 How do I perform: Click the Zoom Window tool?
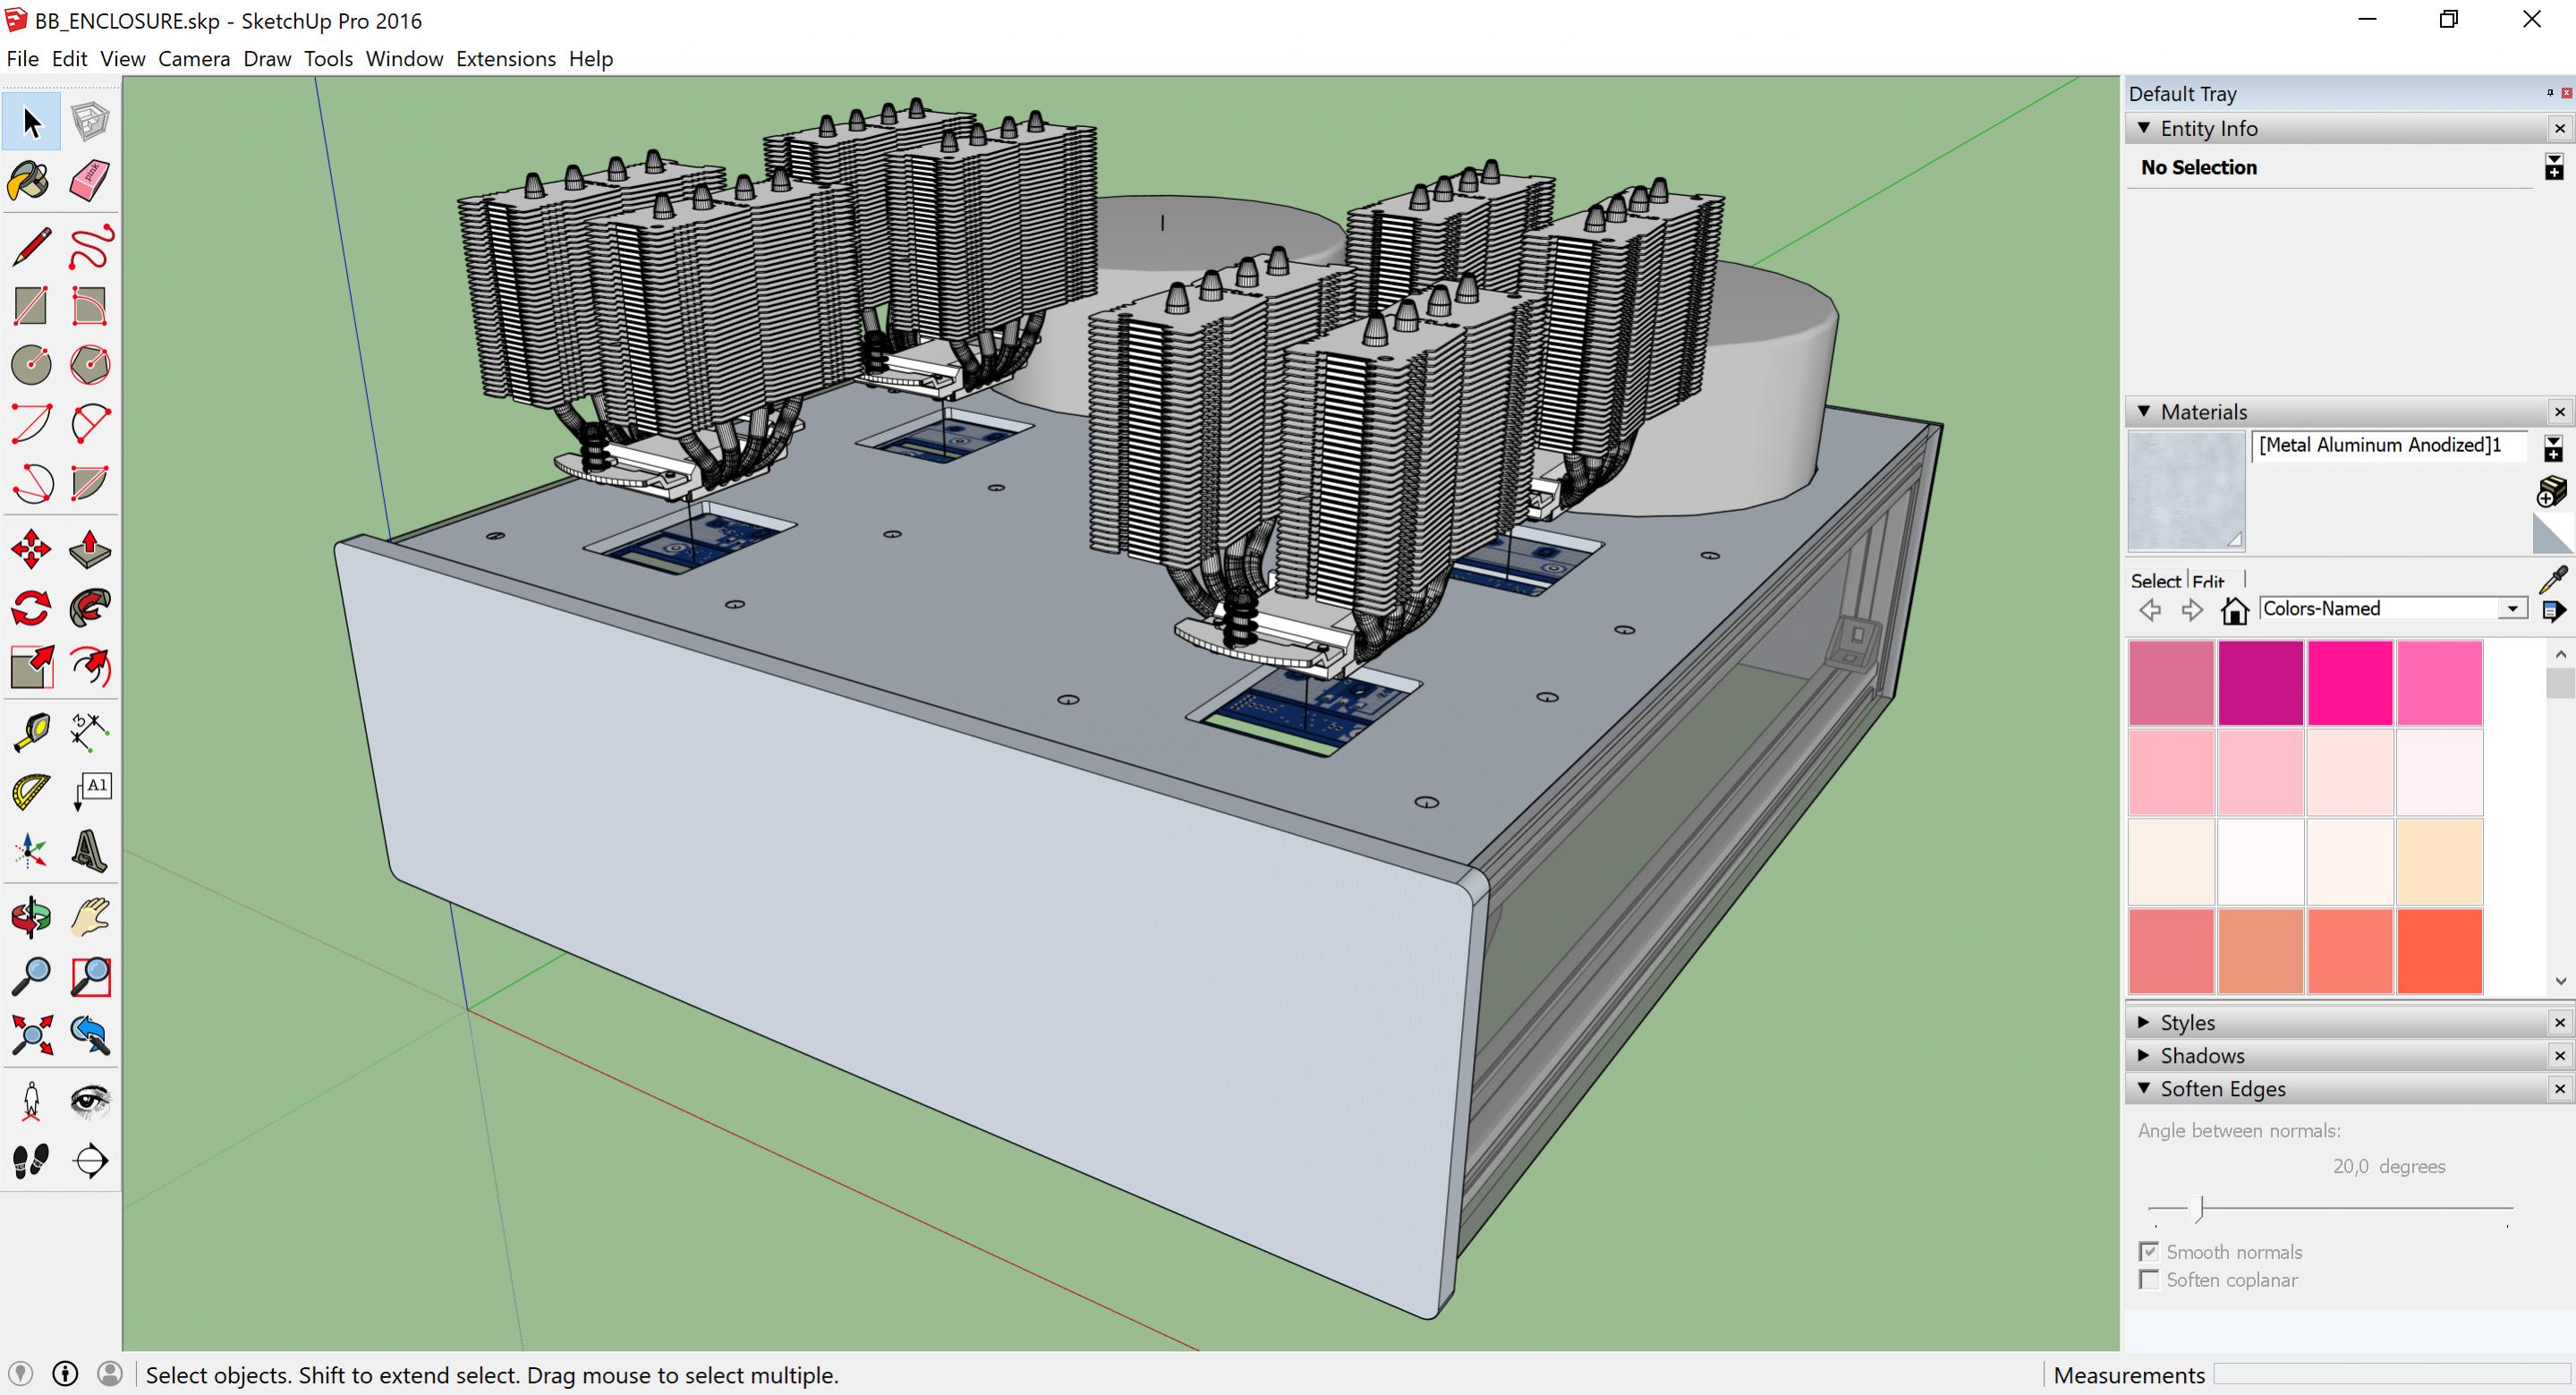[90, 976]
